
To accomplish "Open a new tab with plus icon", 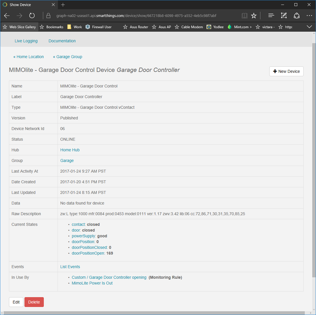I will tap(63, 5).
